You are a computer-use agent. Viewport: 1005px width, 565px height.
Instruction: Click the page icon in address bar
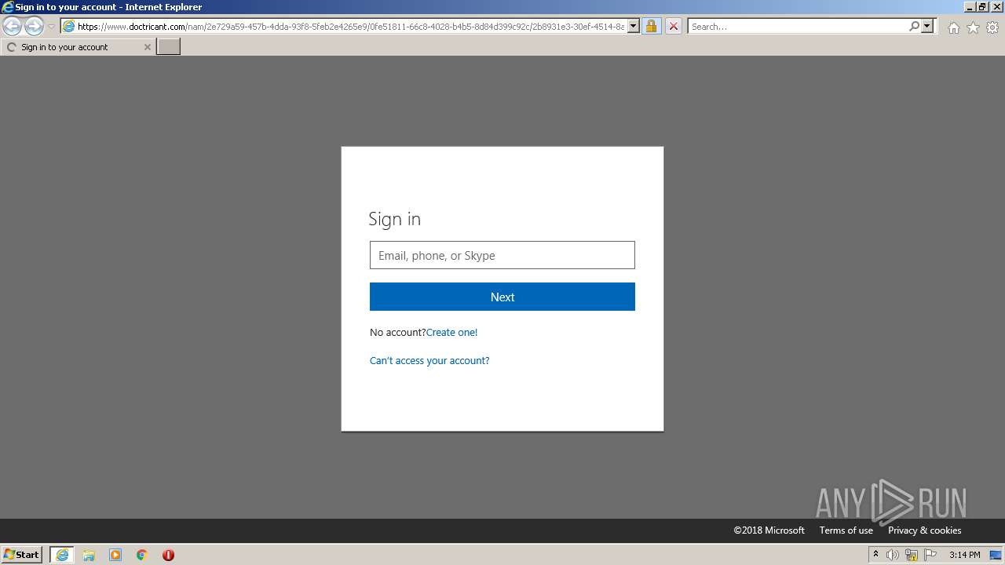coord(68,27)
